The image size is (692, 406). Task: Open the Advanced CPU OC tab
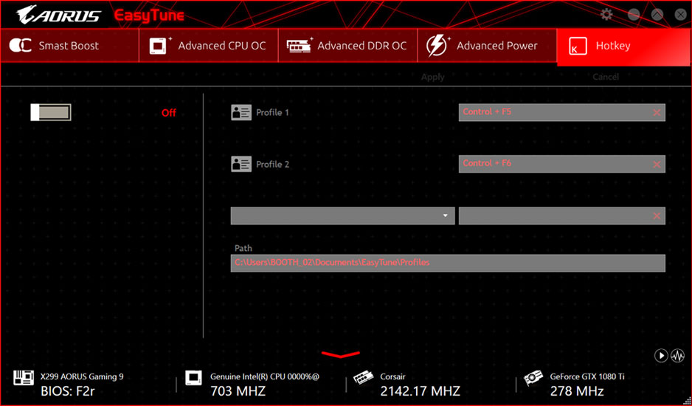pos(208,46)
